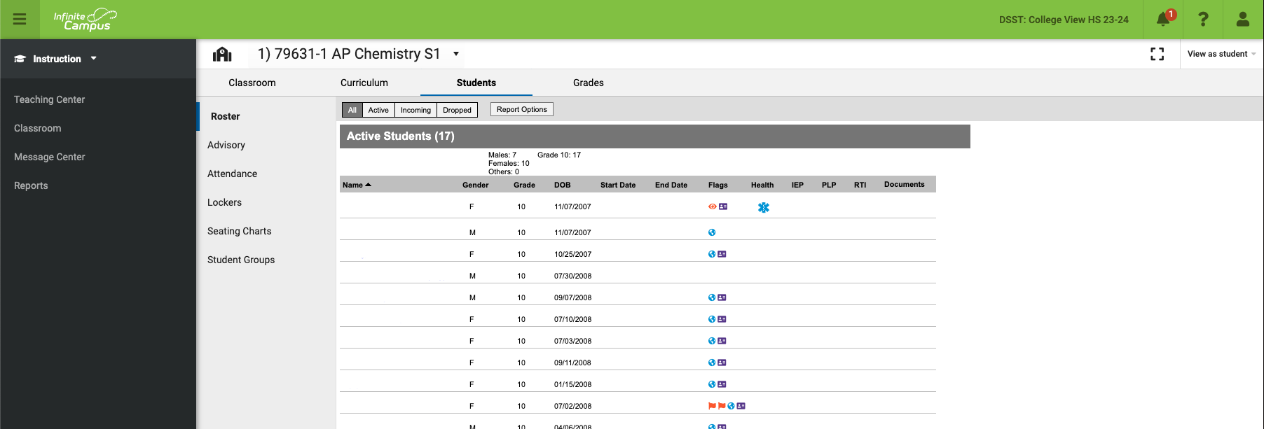Click the Report Options button
The height and width of the screenshot is (429, 1264).
coord(521,109)
